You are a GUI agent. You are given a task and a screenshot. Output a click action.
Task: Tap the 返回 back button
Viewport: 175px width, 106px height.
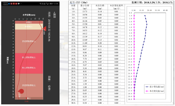click(54, 15)
